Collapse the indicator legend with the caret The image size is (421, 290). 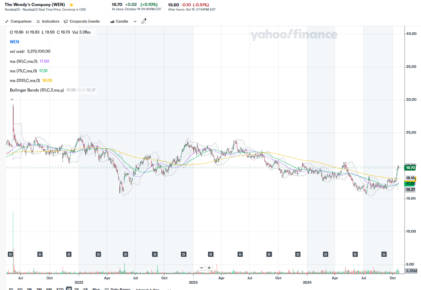pos(12,100)
